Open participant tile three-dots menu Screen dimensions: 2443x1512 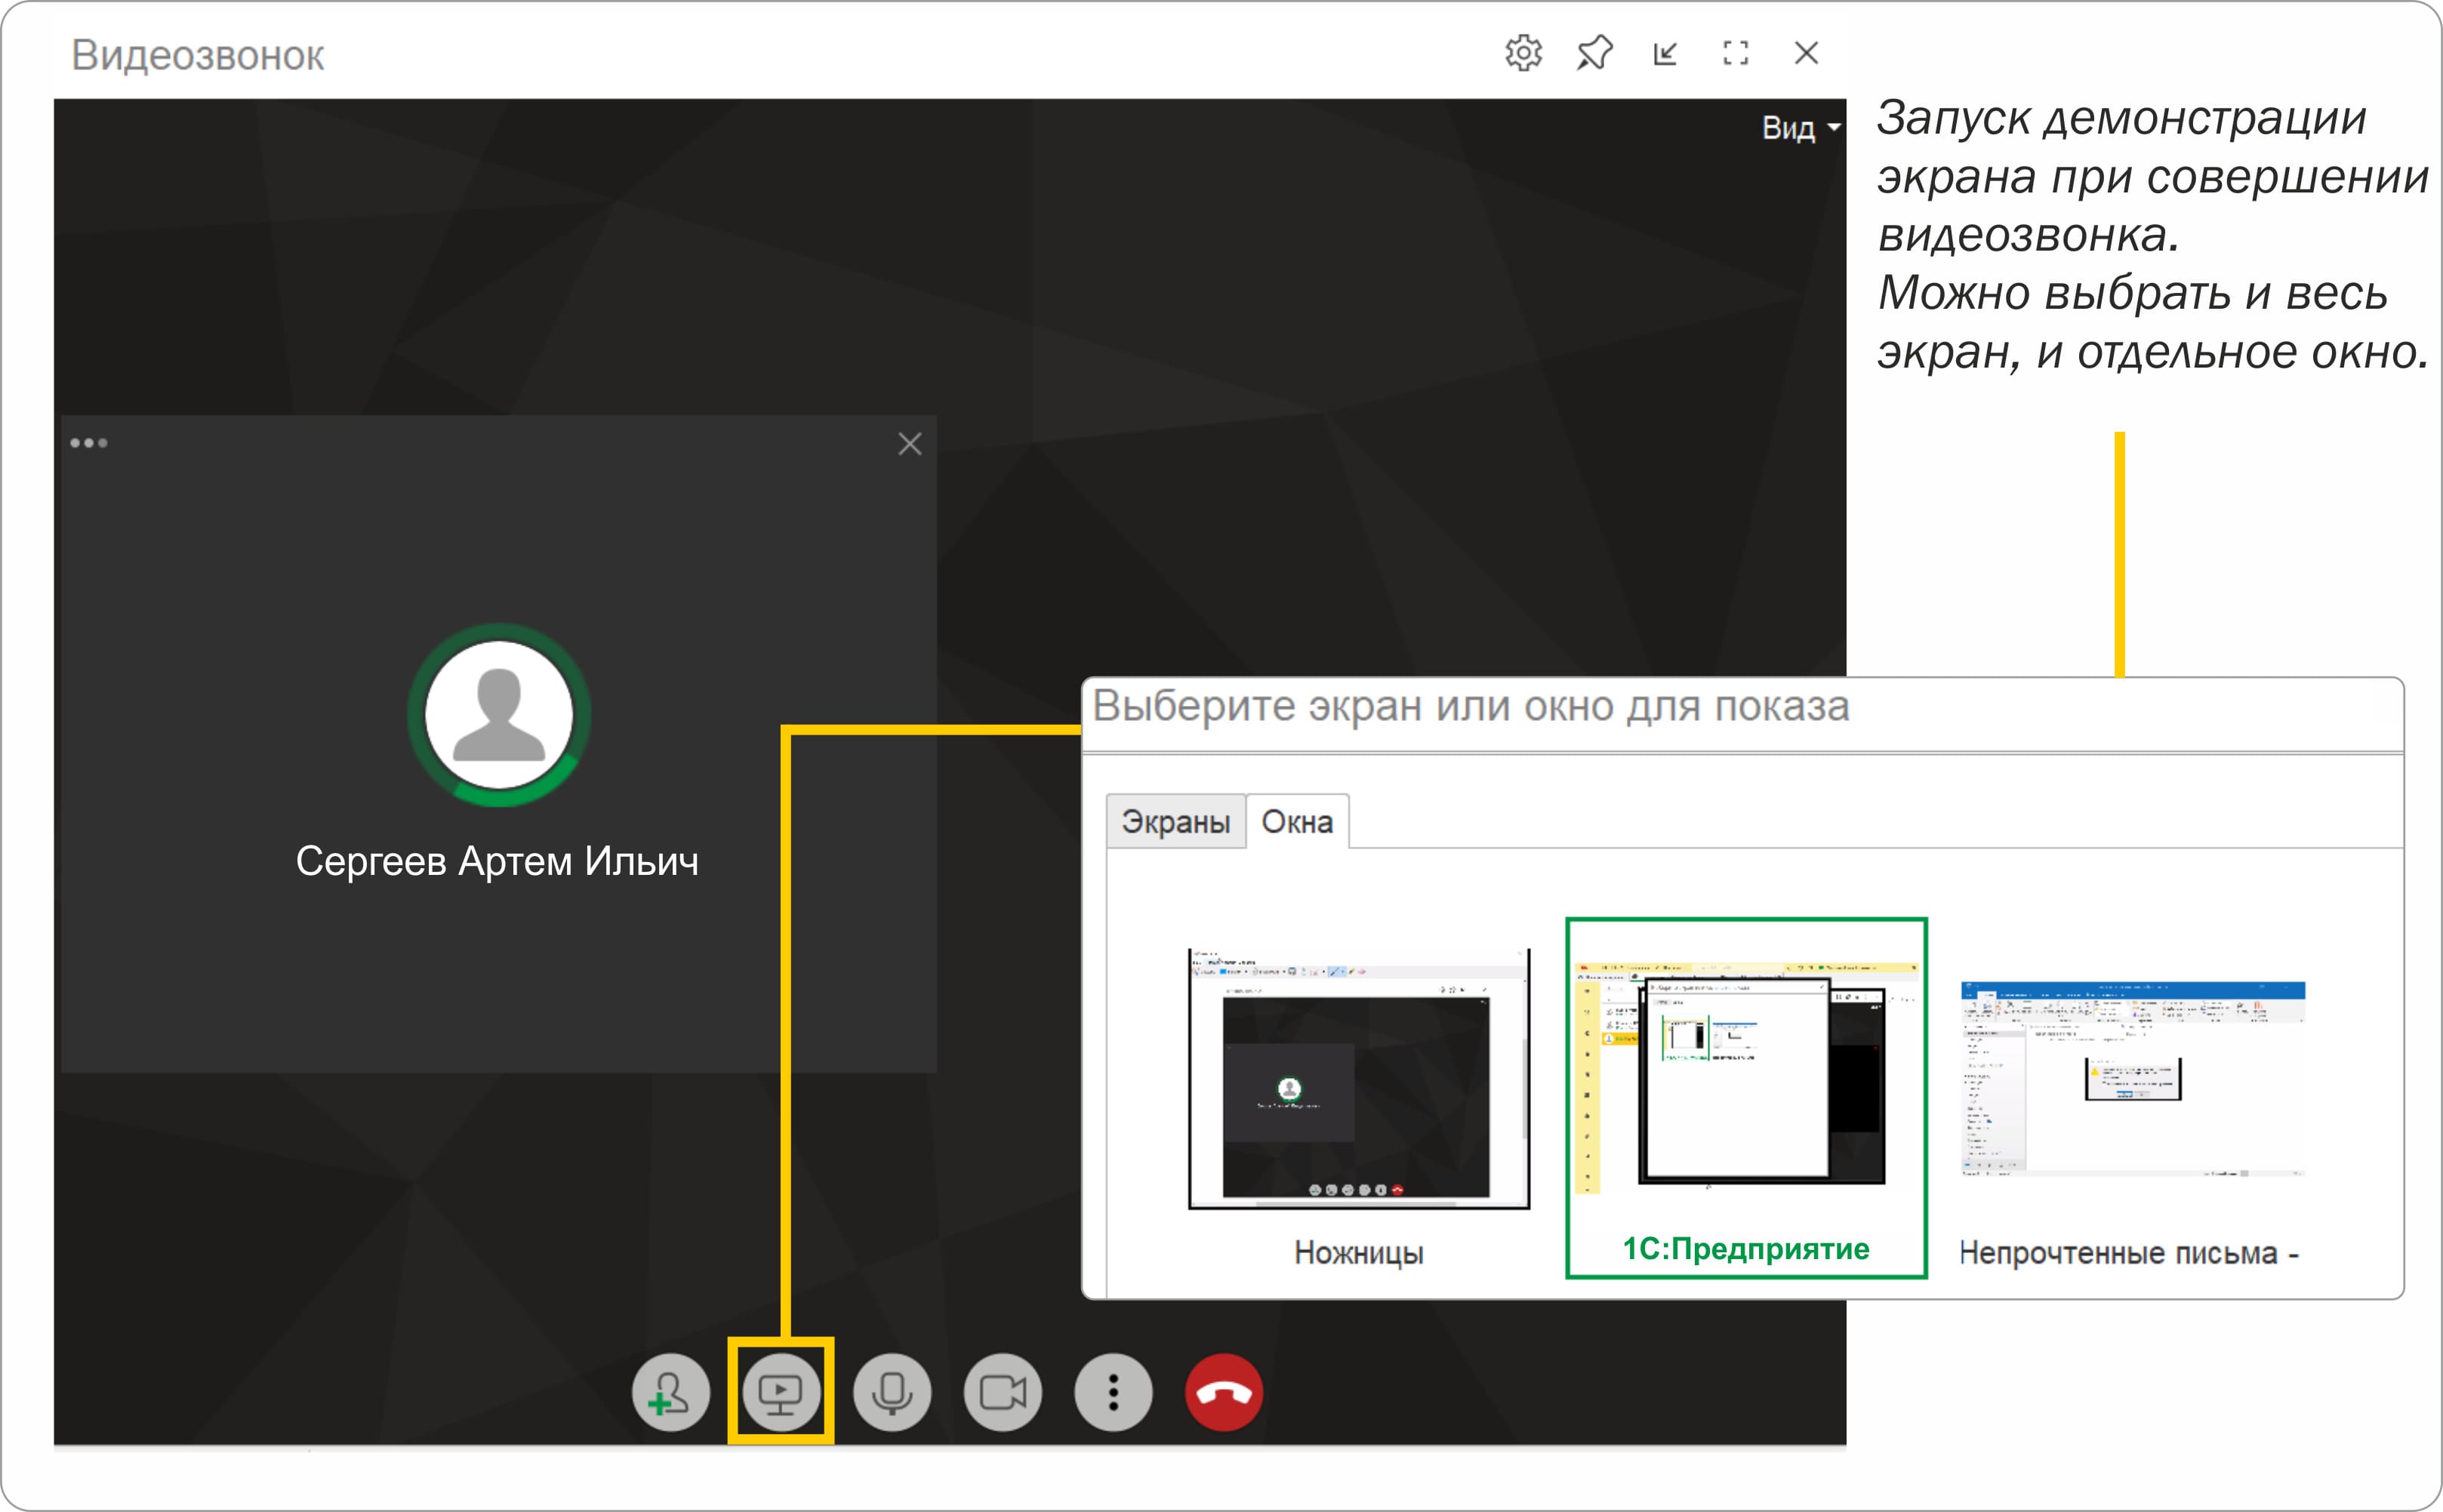pyautogui.click(x=89, y=443)
